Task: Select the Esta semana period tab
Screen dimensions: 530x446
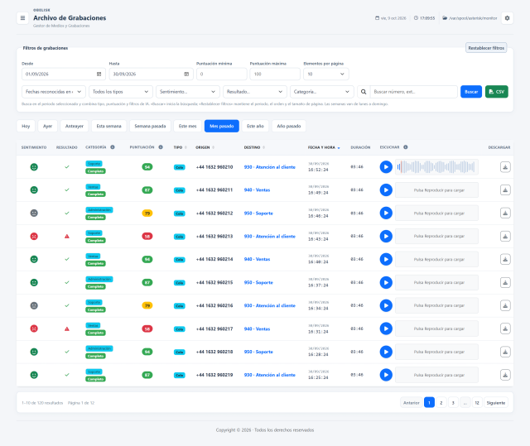Action: [108, 126]
